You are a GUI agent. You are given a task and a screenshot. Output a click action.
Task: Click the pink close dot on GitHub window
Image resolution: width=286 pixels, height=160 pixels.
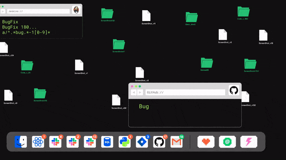(x=132, y=86)
